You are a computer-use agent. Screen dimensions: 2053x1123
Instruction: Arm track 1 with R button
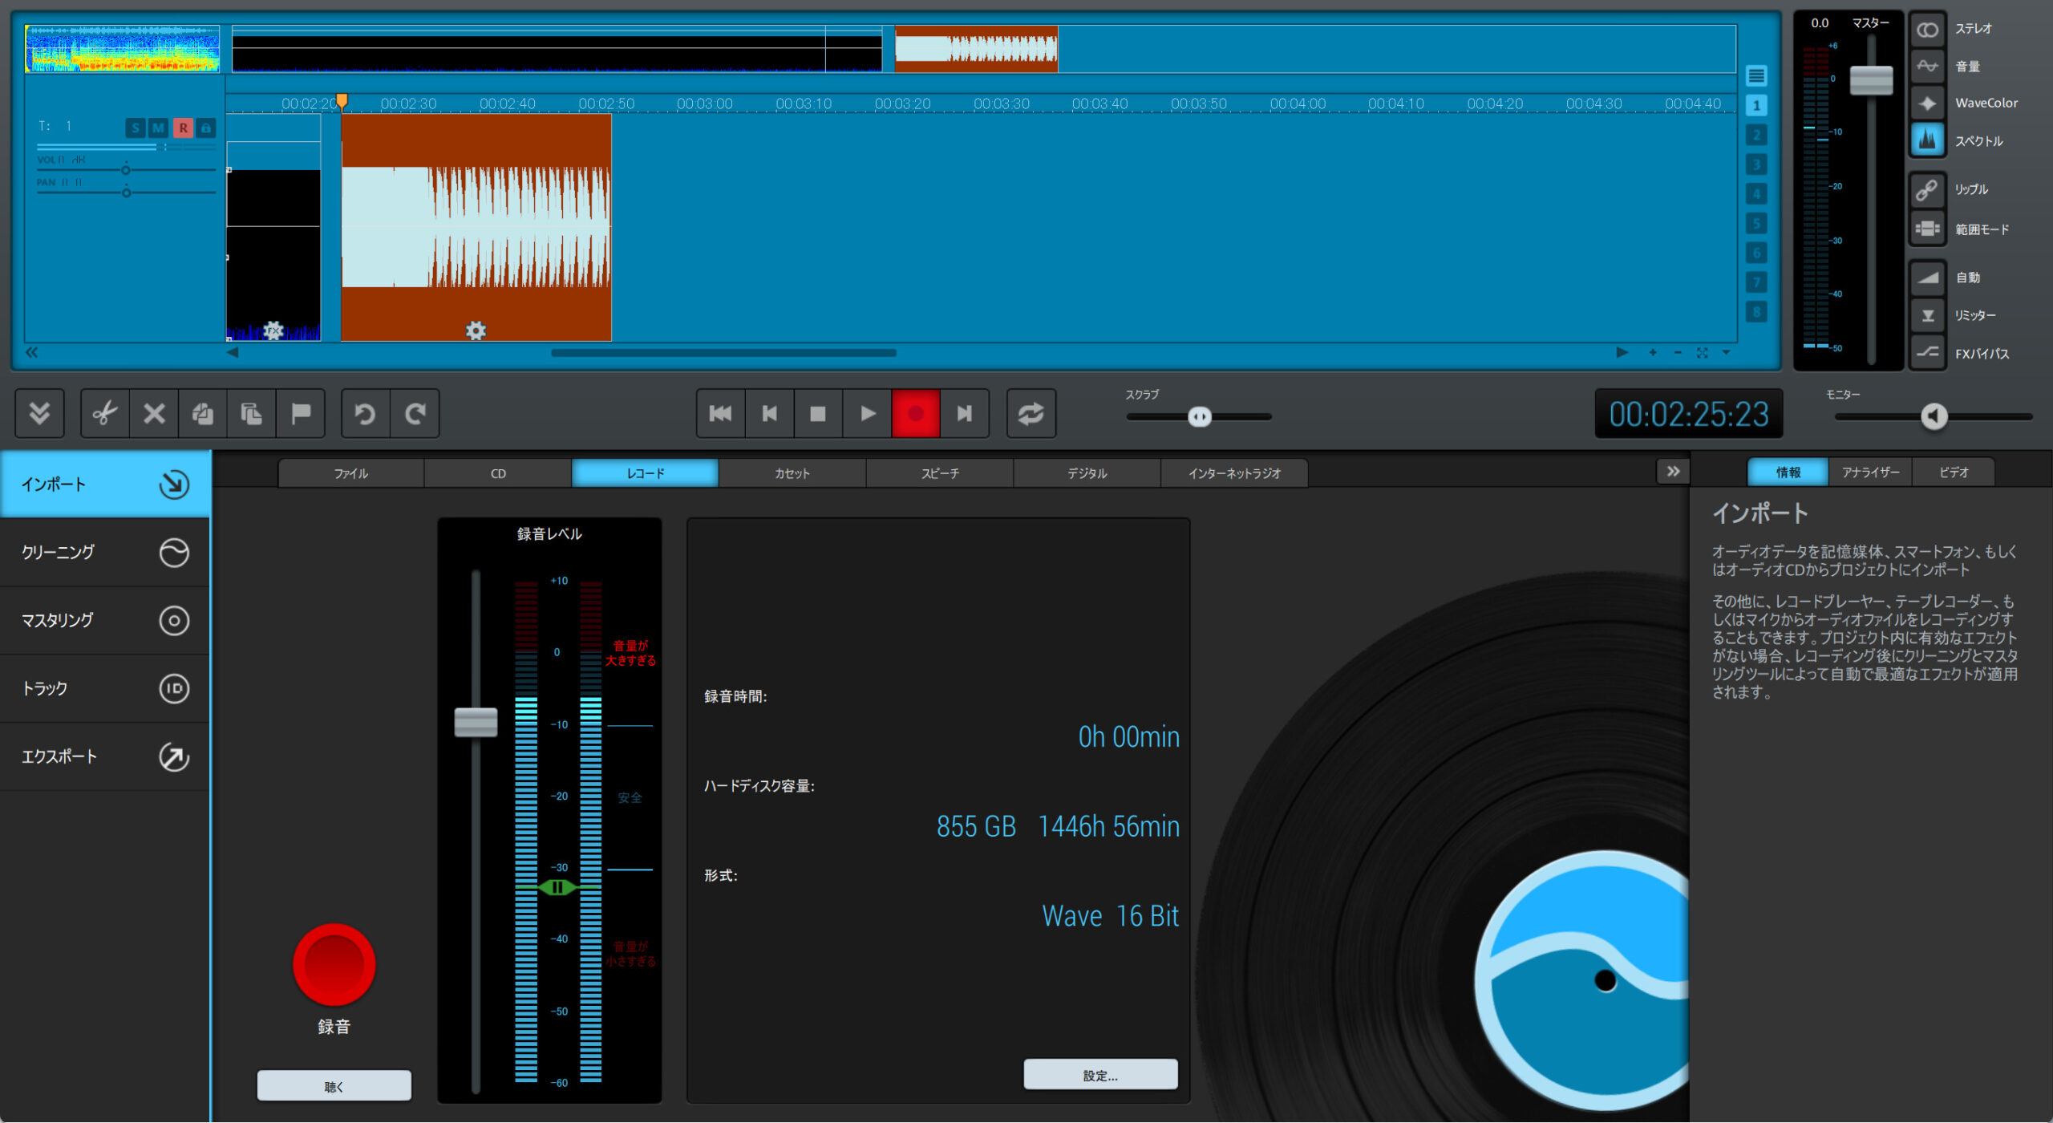pos(183,128)
